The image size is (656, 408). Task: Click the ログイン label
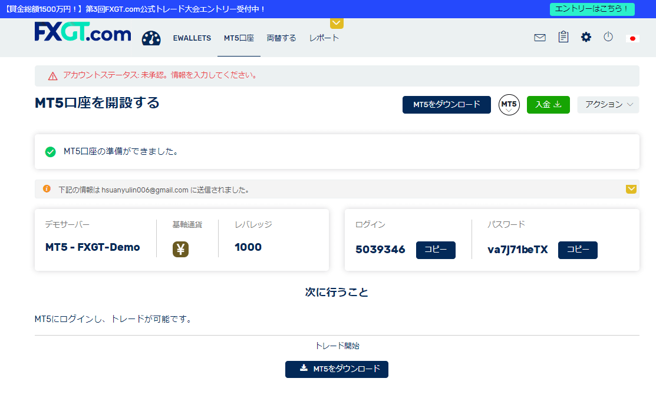(370, 224)
